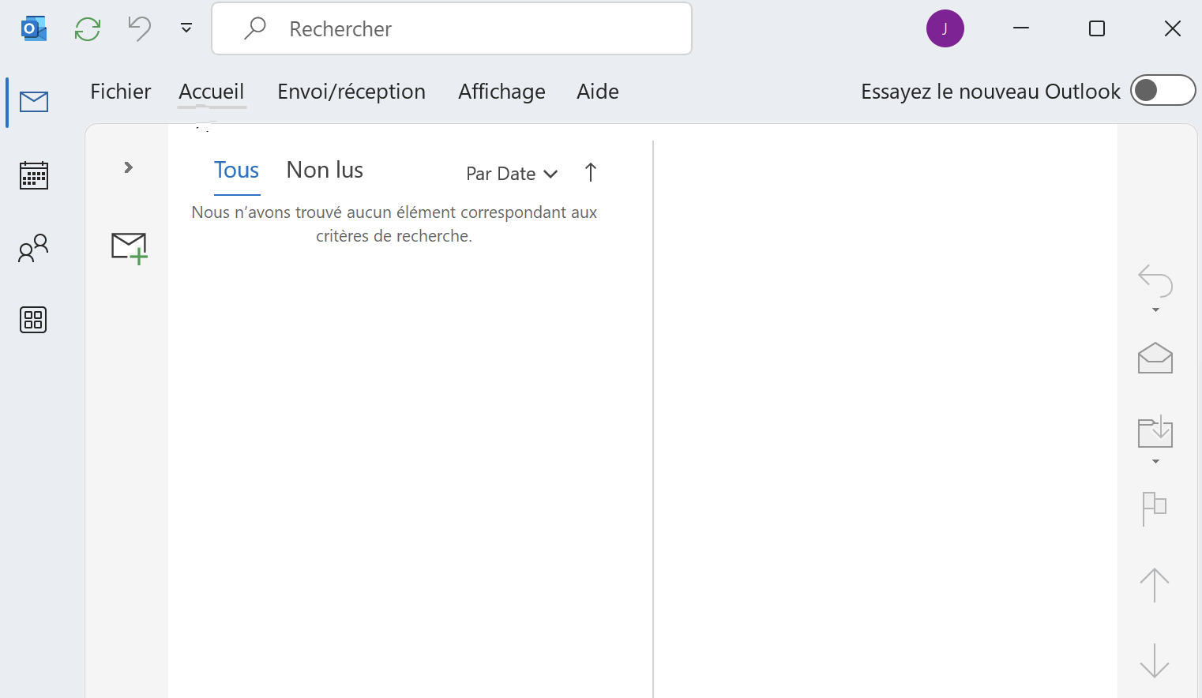
Task: Undo the last action
Action: (139, 28)
